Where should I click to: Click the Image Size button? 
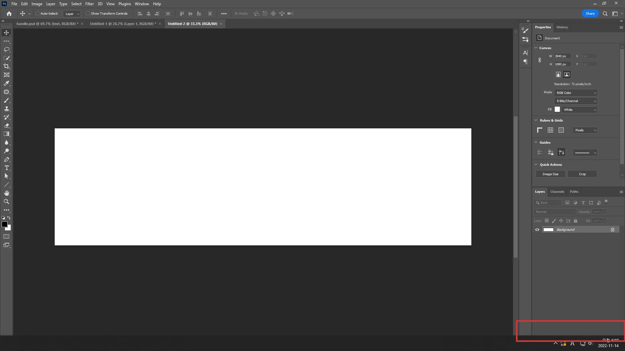(x=550, y=174)
